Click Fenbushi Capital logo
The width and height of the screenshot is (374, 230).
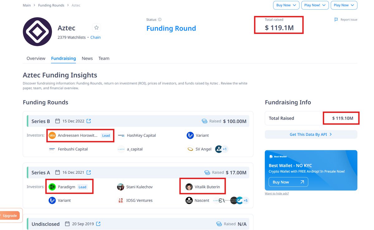tap(52, 149)
